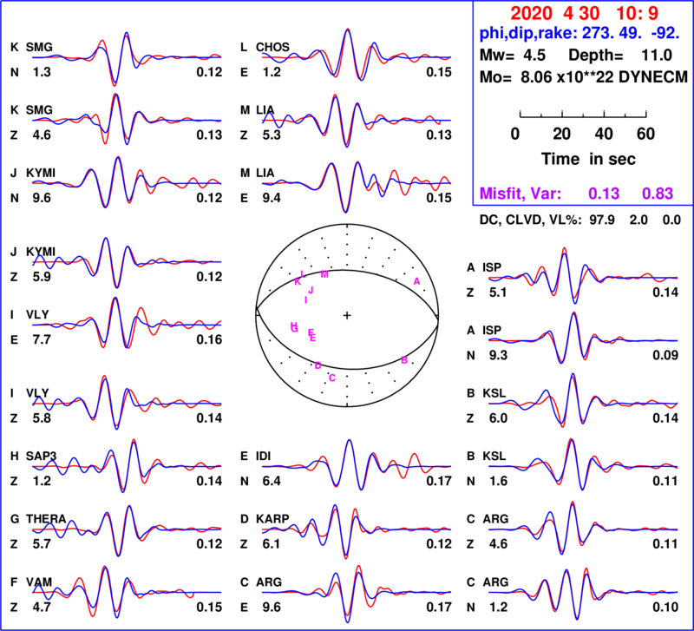Click the VLY E station label

point(37,314)
